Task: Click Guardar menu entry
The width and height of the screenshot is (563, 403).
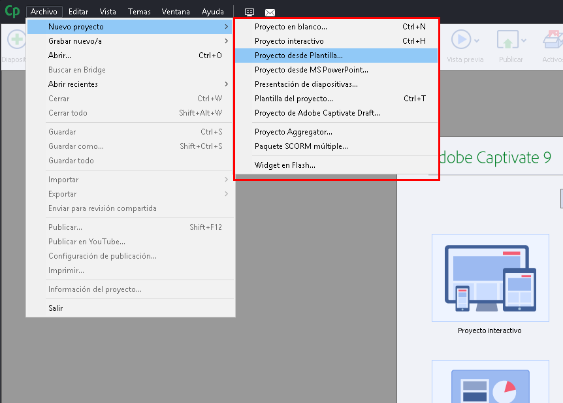Action: click(129, 132)
